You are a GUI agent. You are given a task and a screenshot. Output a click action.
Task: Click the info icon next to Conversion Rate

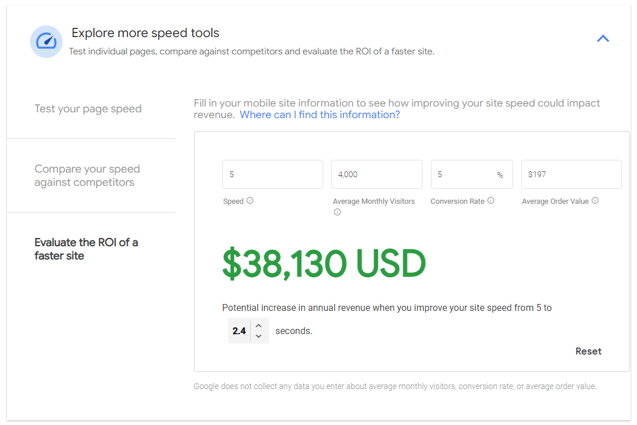tap(490, 200)
